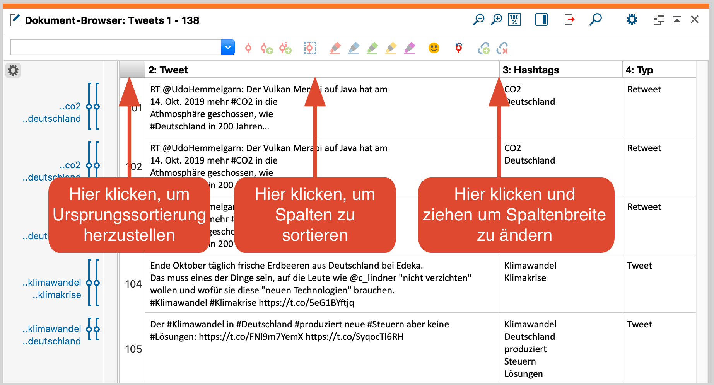This screenshot has width=714, height=385.
Task: Select row number 104
Action: coord(133,284)
